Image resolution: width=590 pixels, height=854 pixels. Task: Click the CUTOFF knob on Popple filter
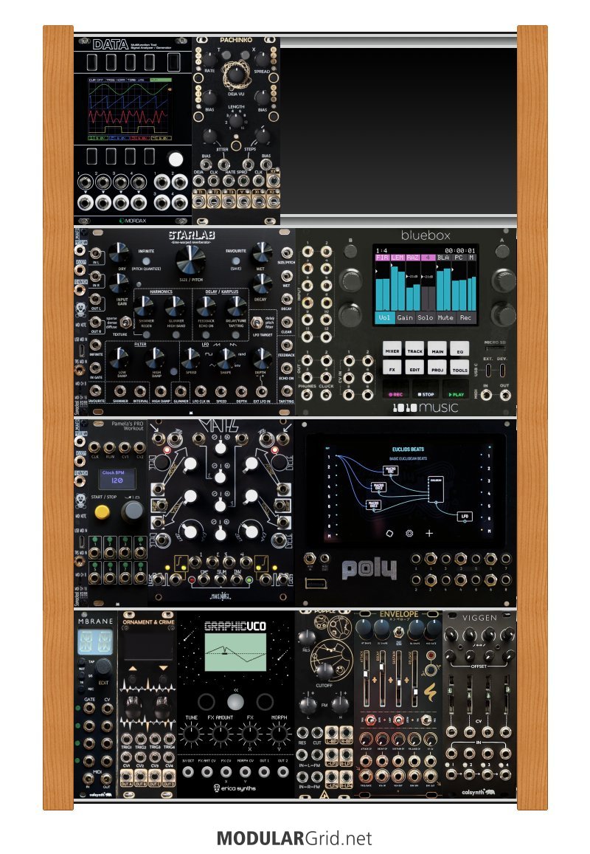324,670
